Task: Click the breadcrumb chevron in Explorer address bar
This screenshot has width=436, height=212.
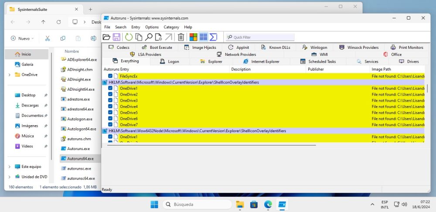Action: 85,22
